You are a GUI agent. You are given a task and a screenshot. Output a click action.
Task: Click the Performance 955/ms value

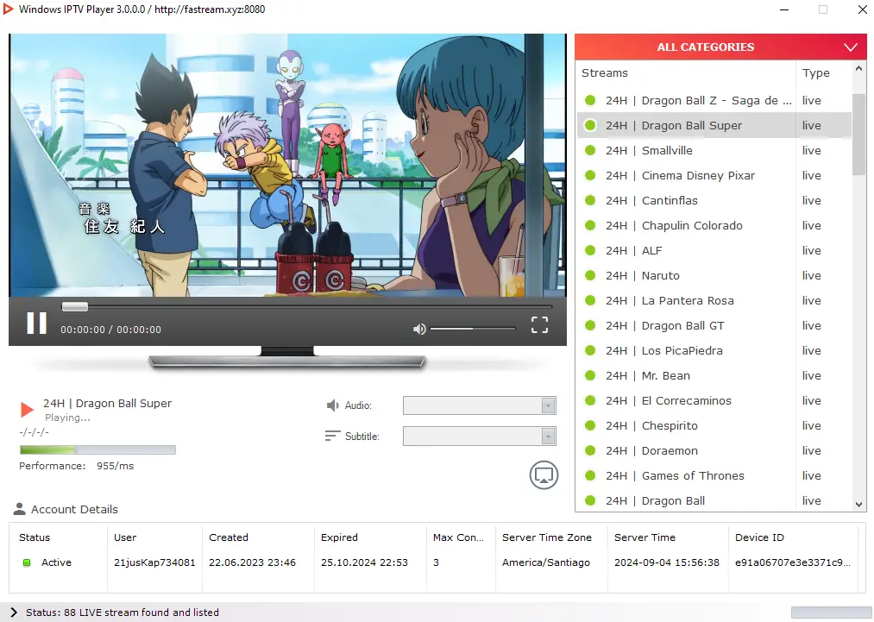(115, 465)
